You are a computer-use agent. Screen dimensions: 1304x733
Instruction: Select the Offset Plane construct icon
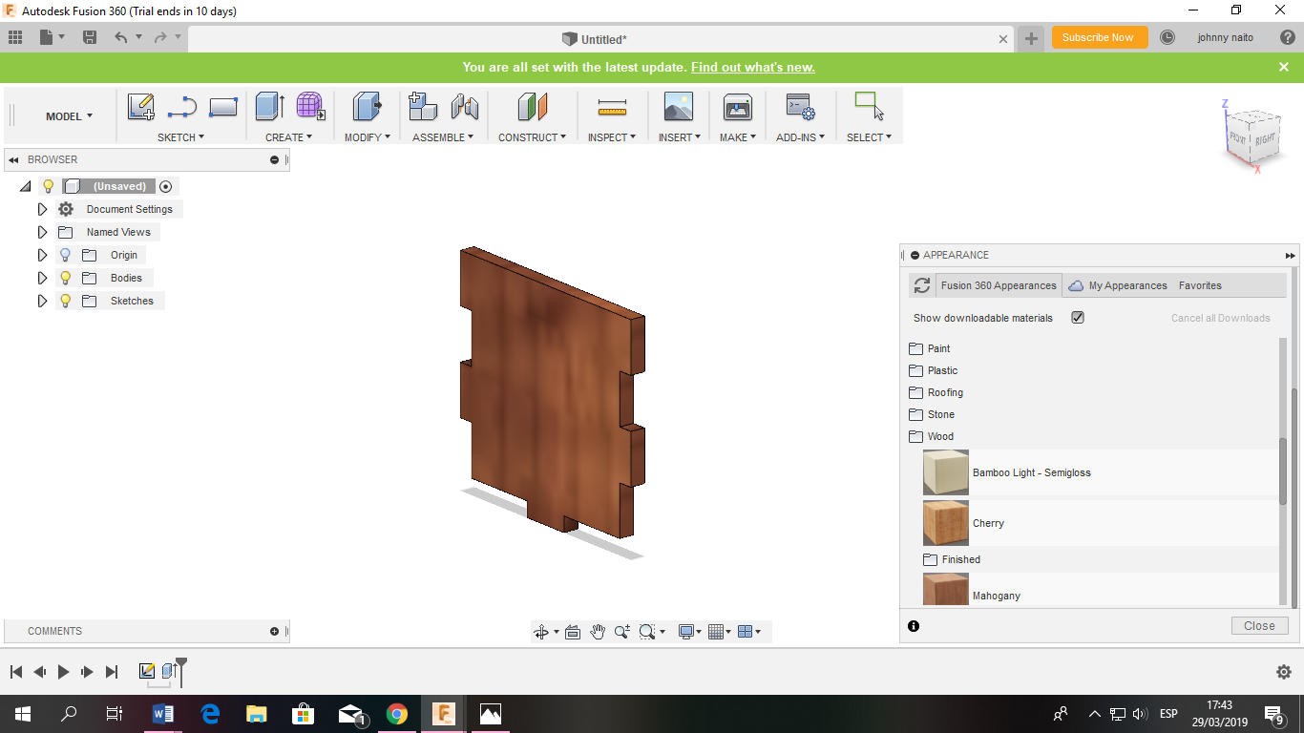point(533,106)
